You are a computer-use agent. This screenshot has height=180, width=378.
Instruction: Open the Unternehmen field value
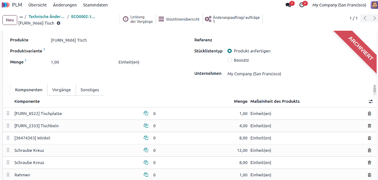tap(254, 74)
